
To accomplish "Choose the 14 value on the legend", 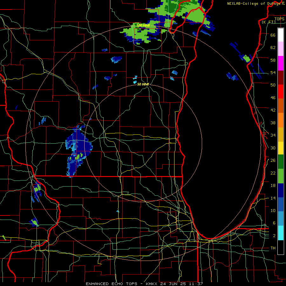I will pyautogui.click(x=273, y=198).
